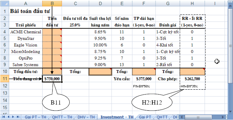Viewport: 233px width, 120px height.
Task: Click the 'Eagle Vision' cell
Action: click(26, 45)
